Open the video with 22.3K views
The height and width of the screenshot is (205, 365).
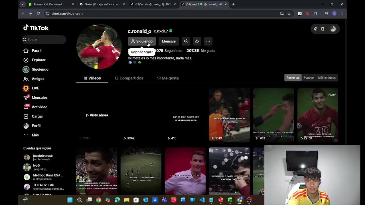318,115
